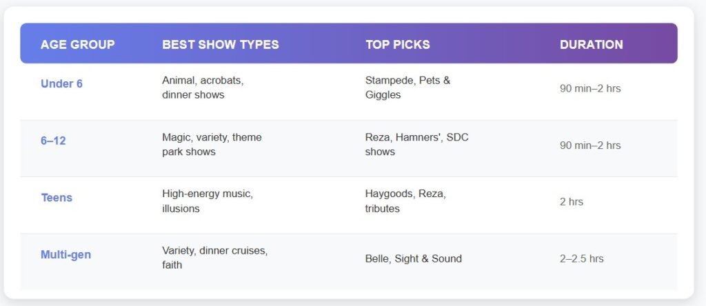Click the Multi-gen age group label
The image size is (706, 306).
click(x=65, y=254)
